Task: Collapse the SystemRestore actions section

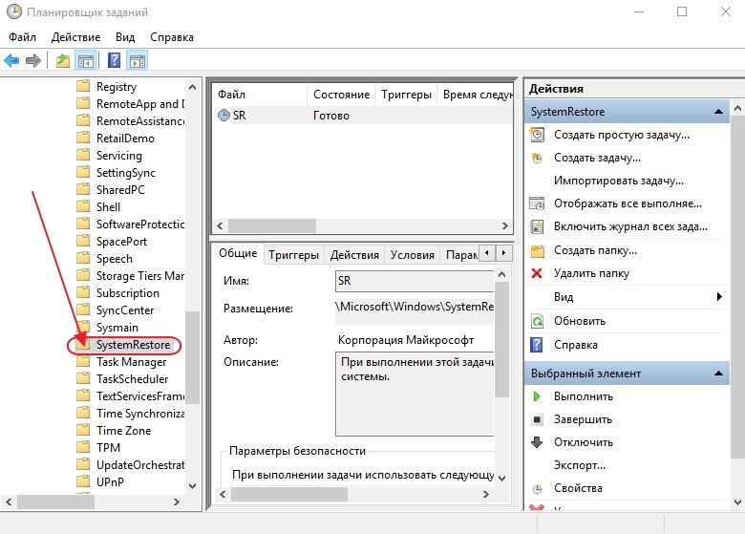Action: click(718, 112)
